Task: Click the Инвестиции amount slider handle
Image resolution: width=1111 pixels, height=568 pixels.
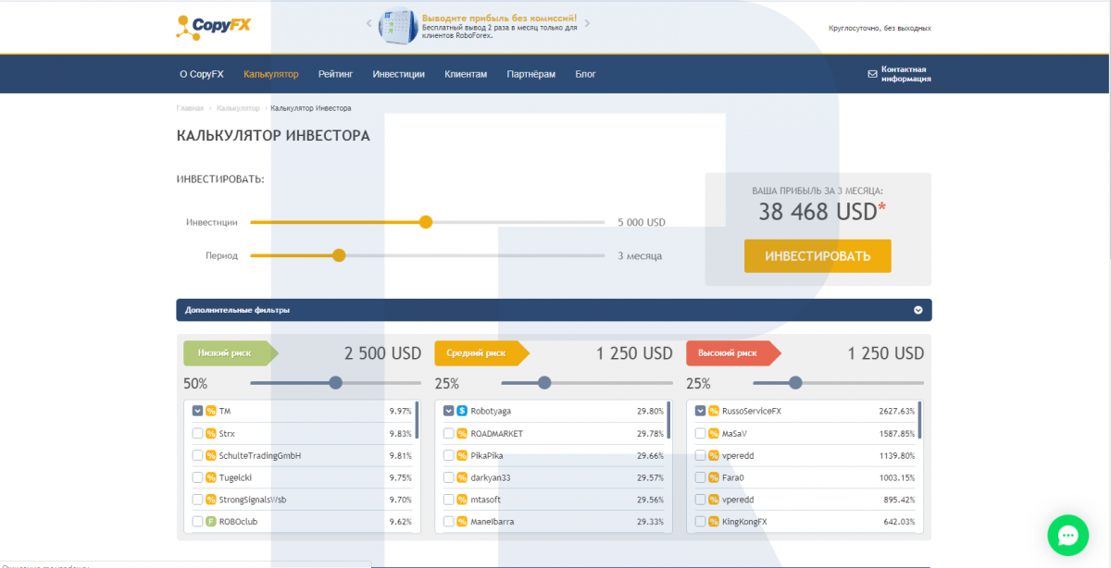Action: 426,222
